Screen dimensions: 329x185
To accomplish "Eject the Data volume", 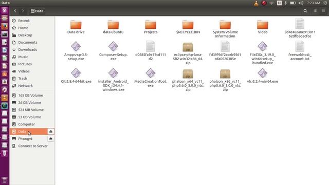I will [50, 132].
